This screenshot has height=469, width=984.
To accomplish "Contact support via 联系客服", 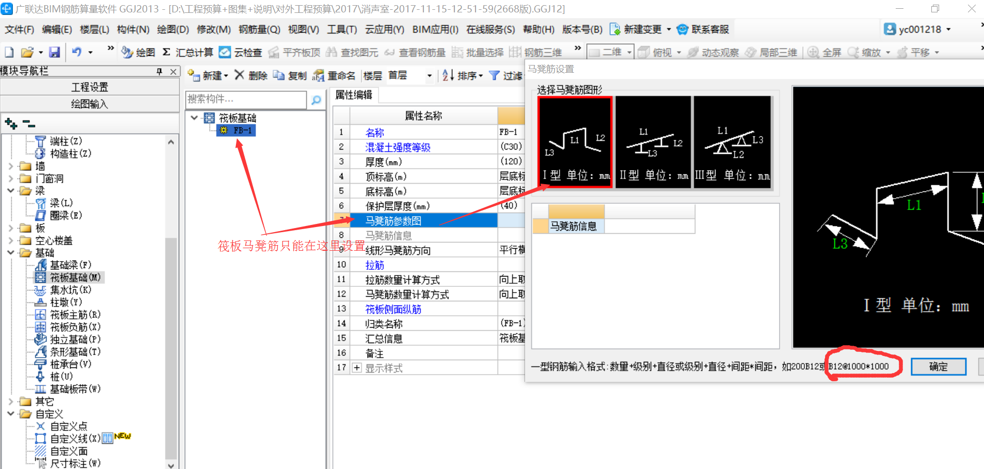I will pyautogui.click(x=703, y=29).
